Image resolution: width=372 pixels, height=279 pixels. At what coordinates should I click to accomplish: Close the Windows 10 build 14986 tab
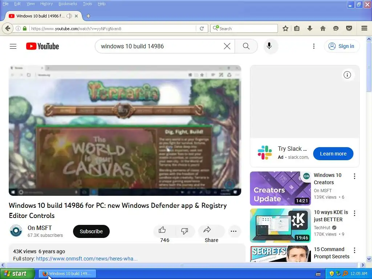(76, 16)
